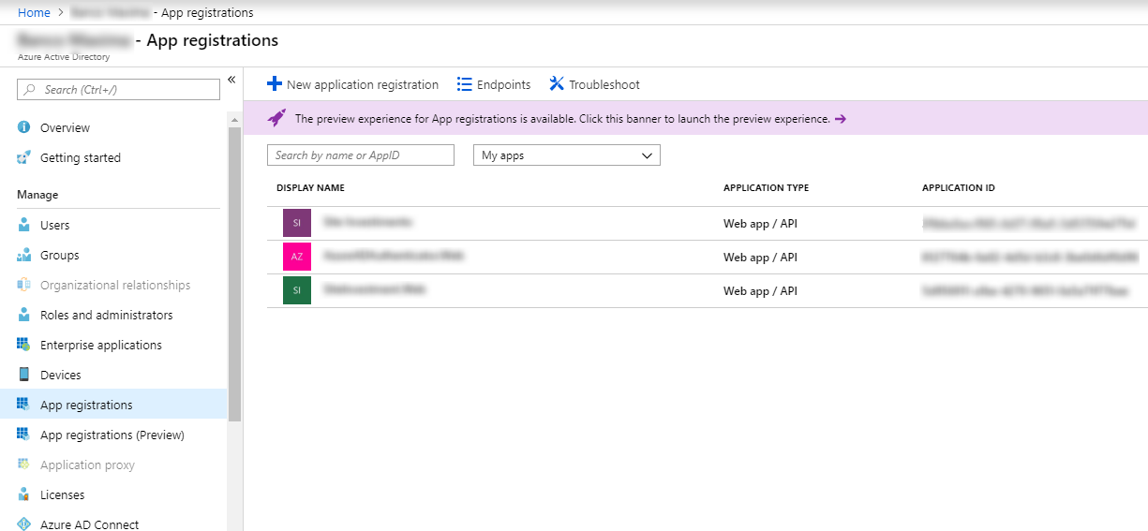Click the rocket icon in preview banner

tap(276, 118)
